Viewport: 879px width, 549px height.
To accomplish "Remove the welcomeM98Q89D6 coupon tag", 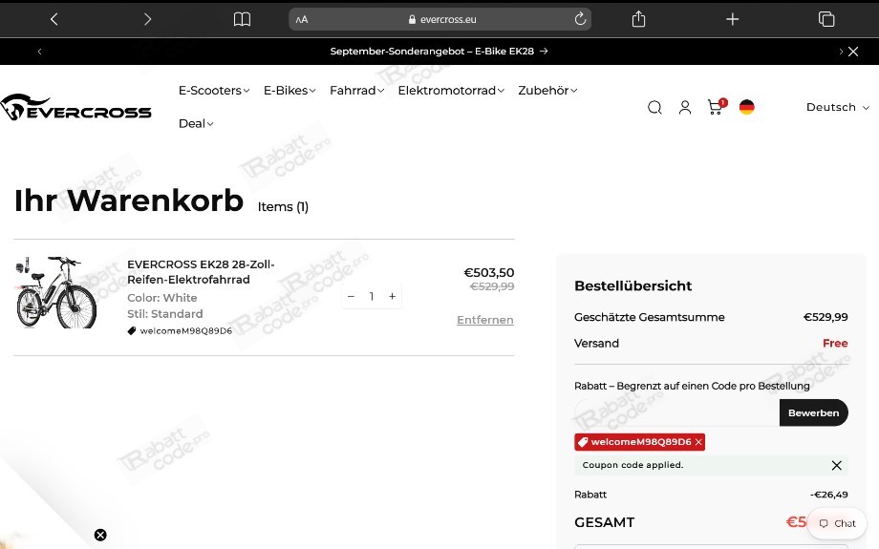I will 698,442.
